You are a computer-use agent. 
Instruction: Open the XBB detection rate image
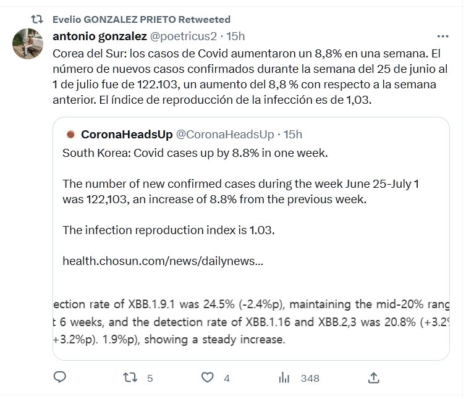point(250,321)
